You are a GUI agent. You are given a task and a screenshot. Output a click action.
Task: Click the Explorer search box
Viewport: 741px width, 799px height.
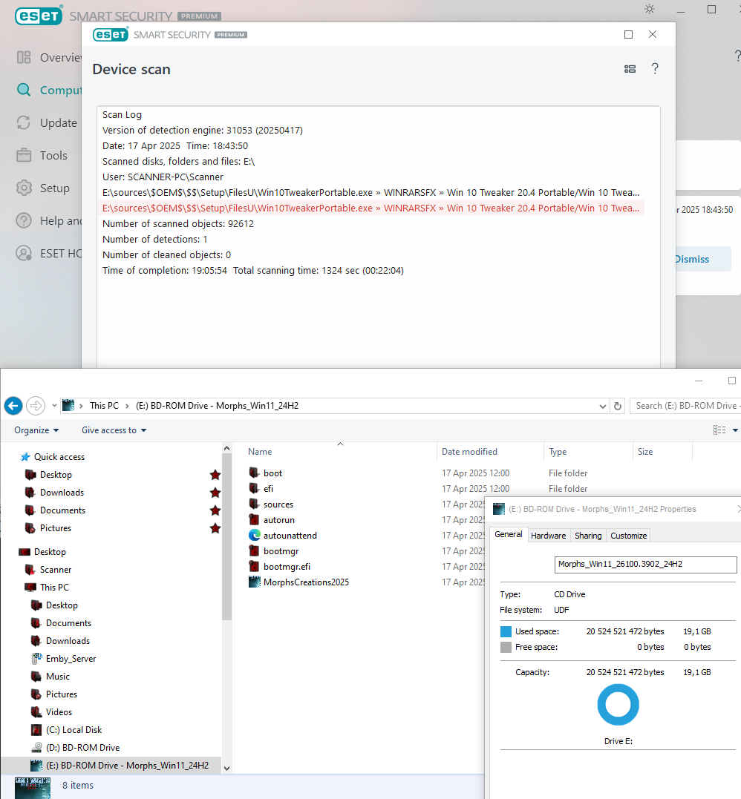[x=685, y=406]
